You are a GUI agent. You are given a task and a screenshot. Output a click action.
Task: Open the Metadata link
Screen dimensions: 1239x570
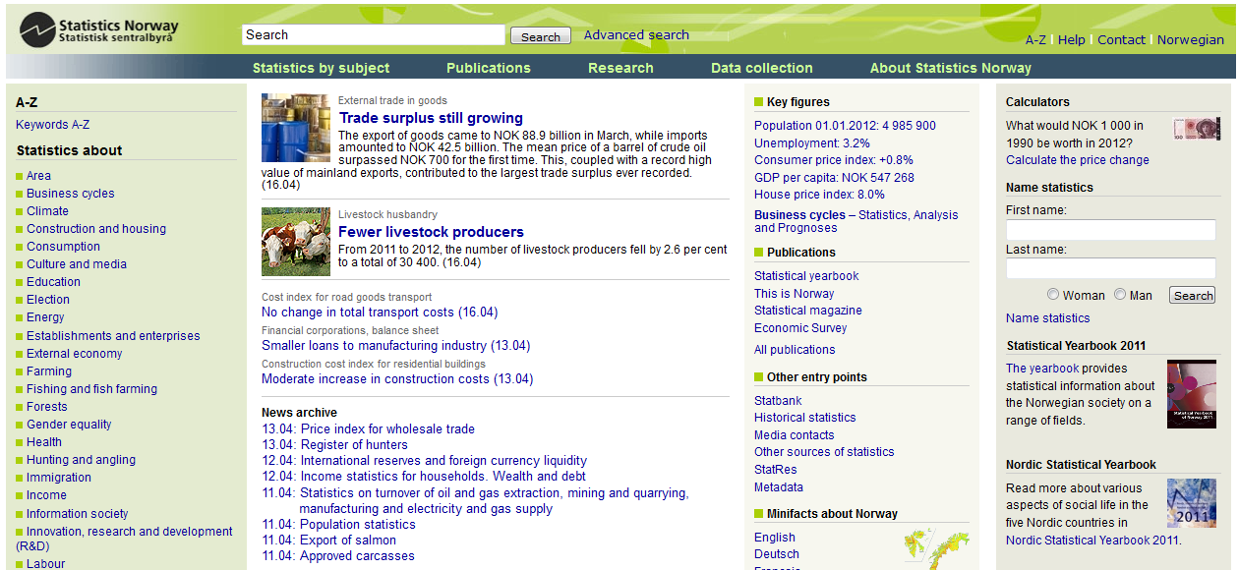(x=779, y=487)
